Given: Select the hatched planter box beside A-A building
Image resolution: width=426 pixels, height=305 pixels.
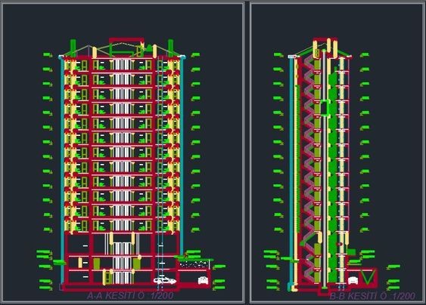Looking at the screenshot, I should (194, 264).
